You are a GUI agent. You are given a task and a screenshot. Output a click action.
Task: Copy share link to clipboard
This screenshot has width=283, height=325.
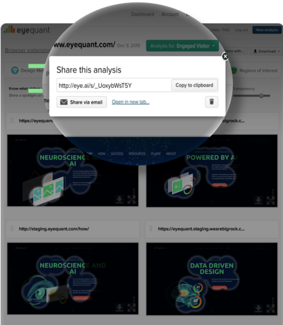pyautogui.click(x=194, y=85)
